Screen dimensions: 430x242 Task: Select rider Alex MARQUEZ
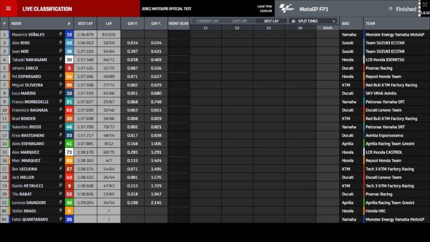coord(26,152)
